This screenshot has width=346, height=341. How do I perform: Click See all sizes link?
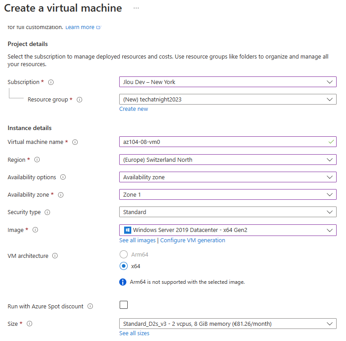(x=134, y=333)
